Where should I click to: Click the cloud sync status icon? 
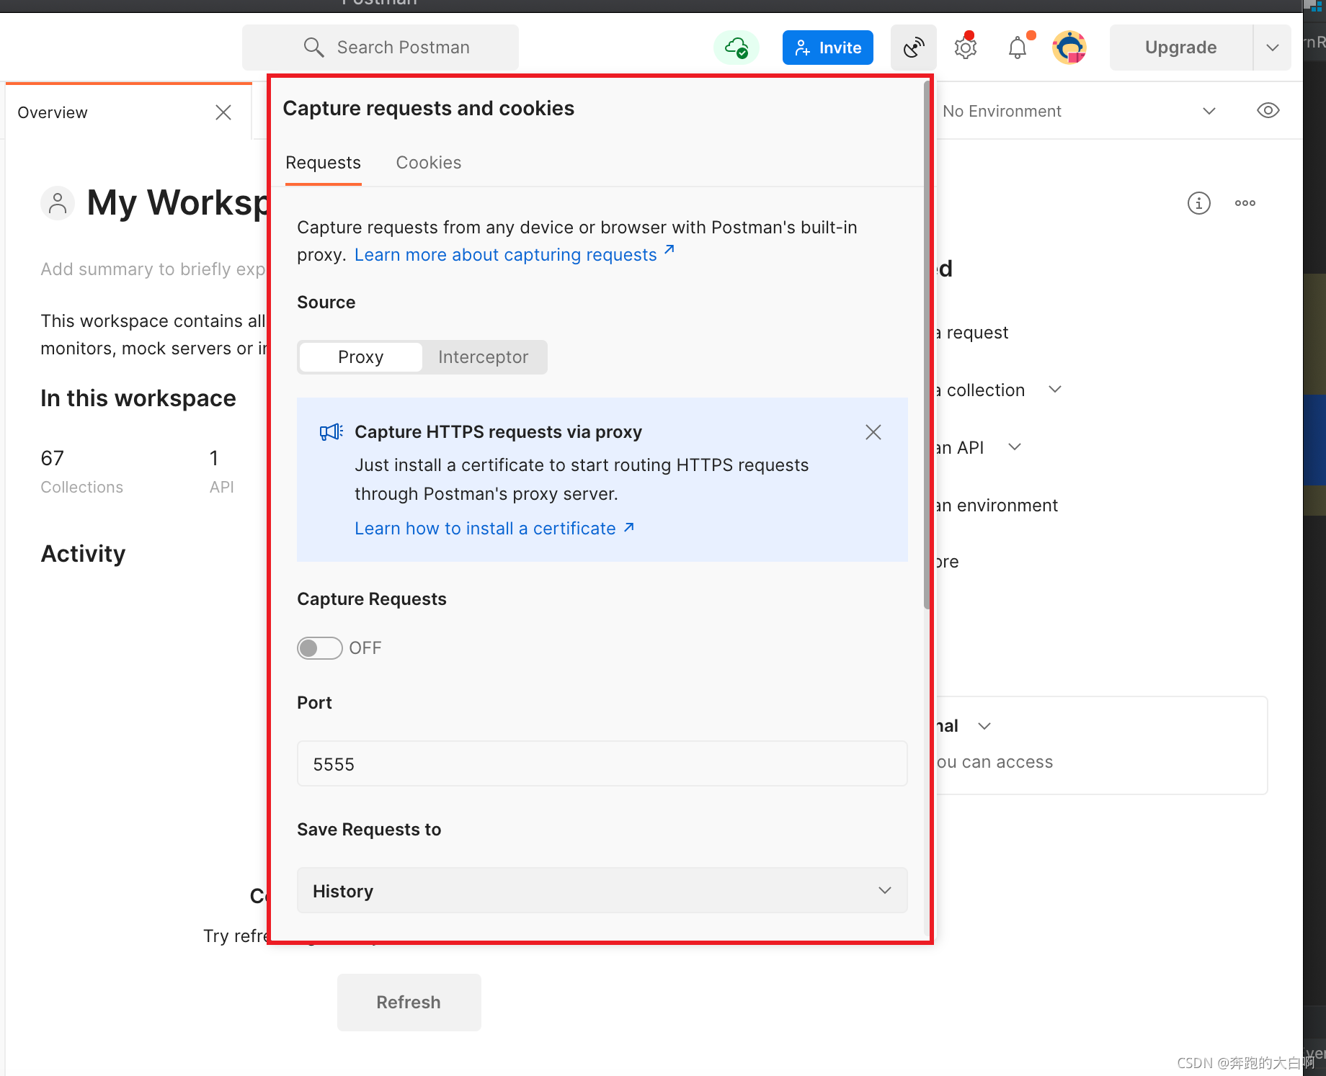pos(737,48)
